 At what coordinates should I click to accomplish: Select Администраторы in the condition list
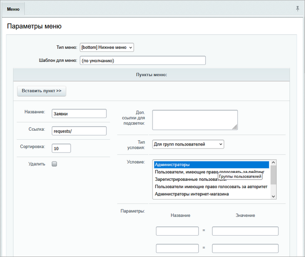pos(211,165)
